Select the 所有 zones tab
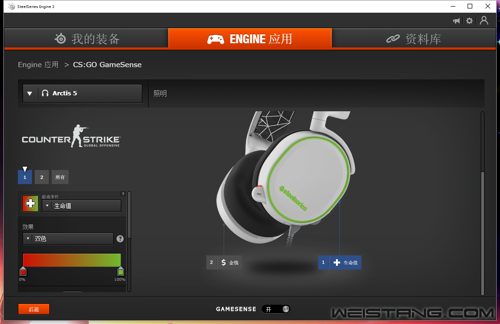 (60, 177)
